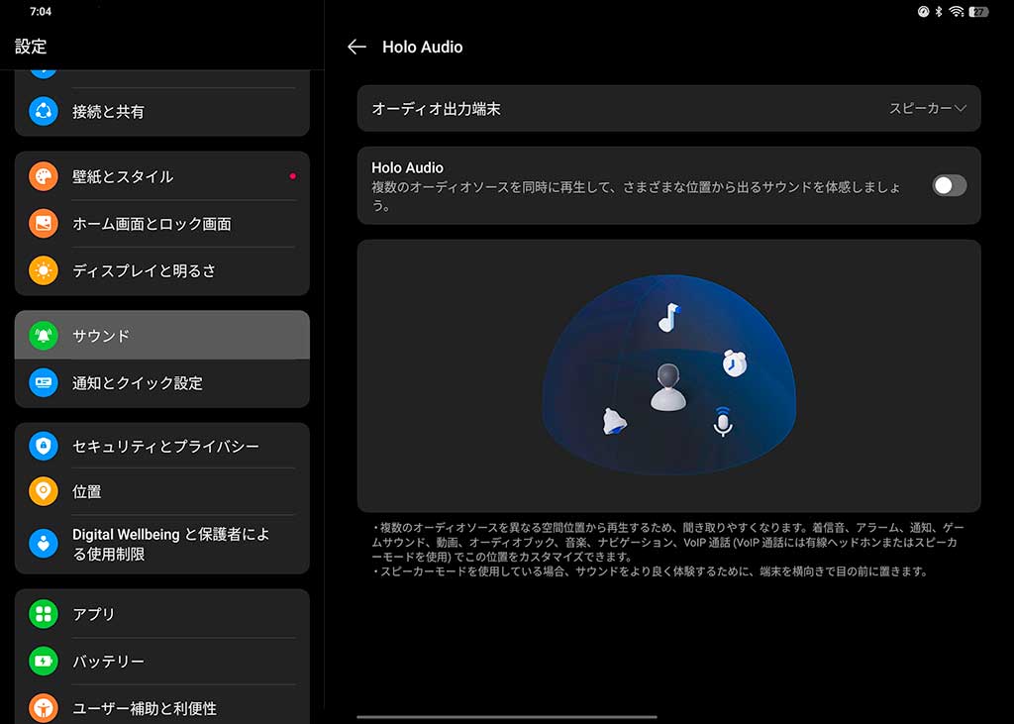Click the オーディオ出力端末 label
The image size is (1014, 724).
coord(436,109)
